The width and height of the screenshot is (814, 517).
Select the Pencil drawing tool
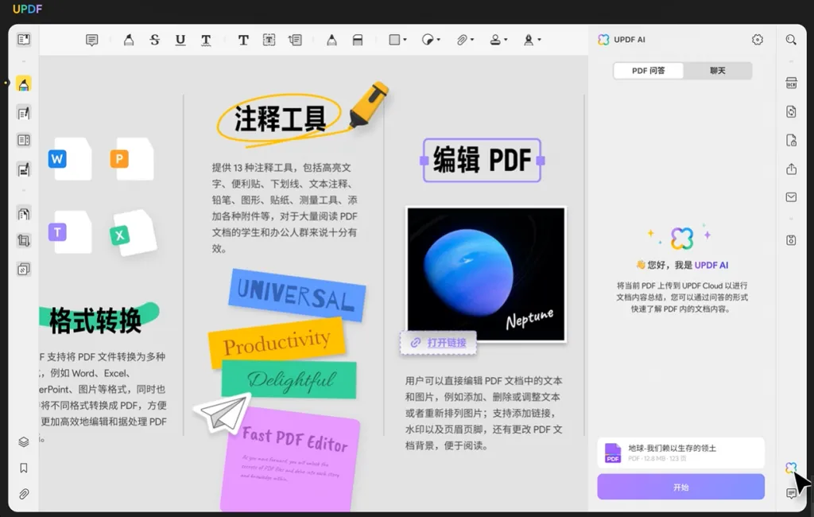click(331, 40)
